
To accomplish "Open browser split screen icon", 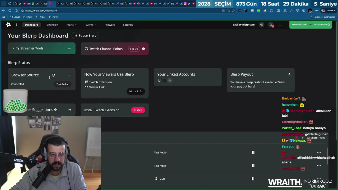I will (278, 11).
